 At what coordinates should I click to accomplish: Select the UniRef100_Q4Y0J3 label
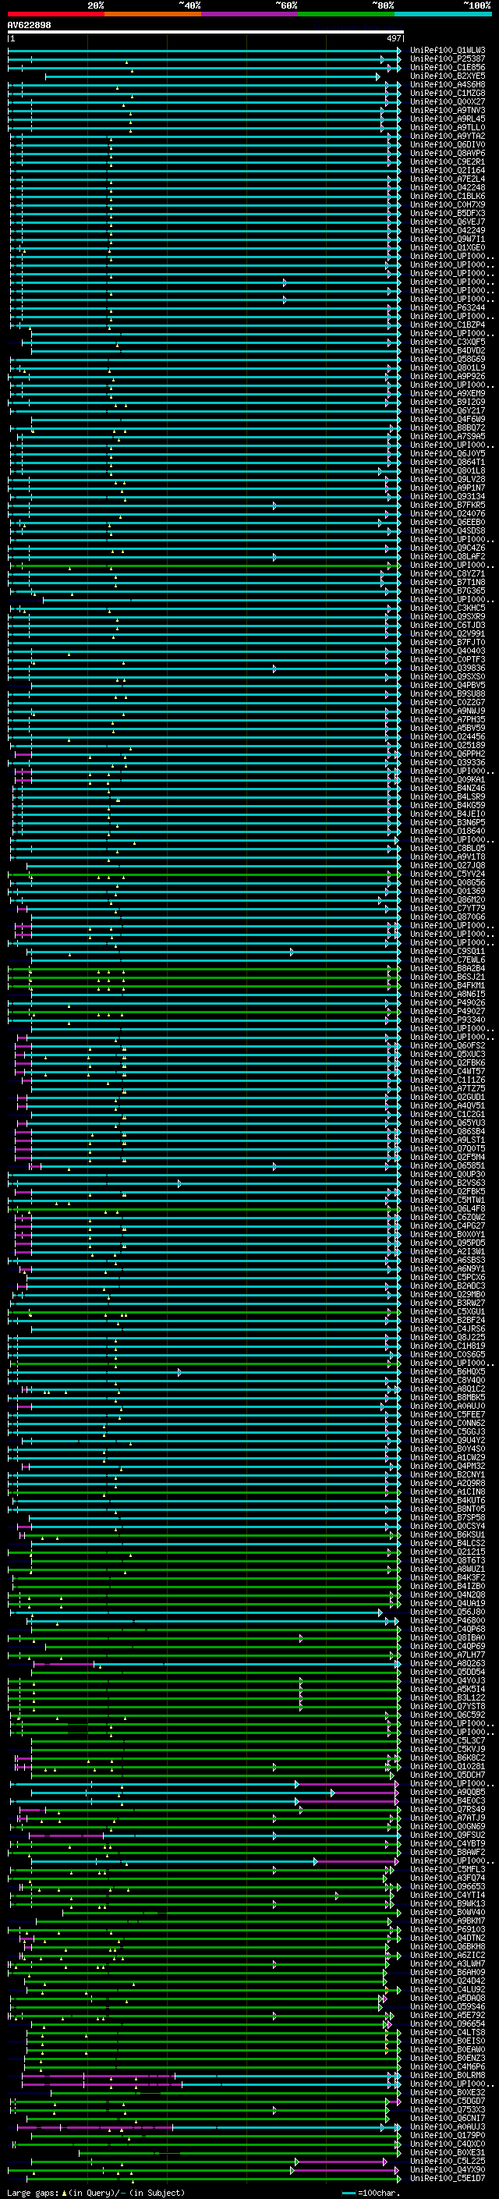tap(448, 1679)
